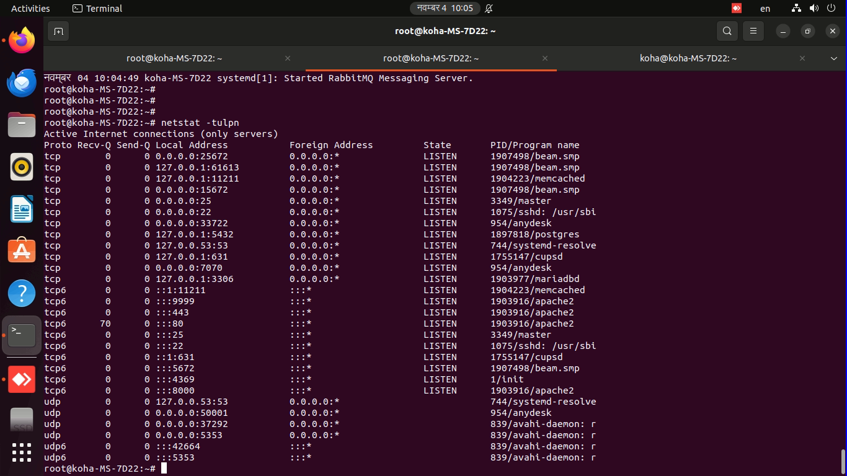Screen dimensions: 847x476
Task: Switch to the first root@koha-MS-7D22 tab
Action: pos(174,58)
